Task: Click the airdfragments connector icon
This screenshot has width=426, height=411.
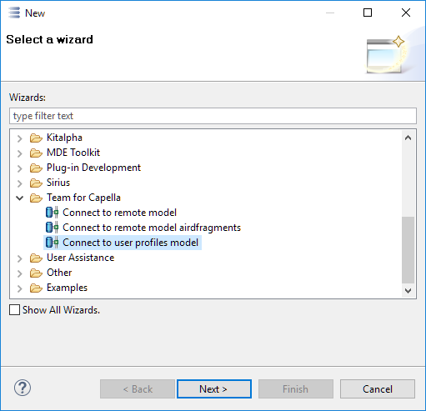Action: tap(52, 228)
